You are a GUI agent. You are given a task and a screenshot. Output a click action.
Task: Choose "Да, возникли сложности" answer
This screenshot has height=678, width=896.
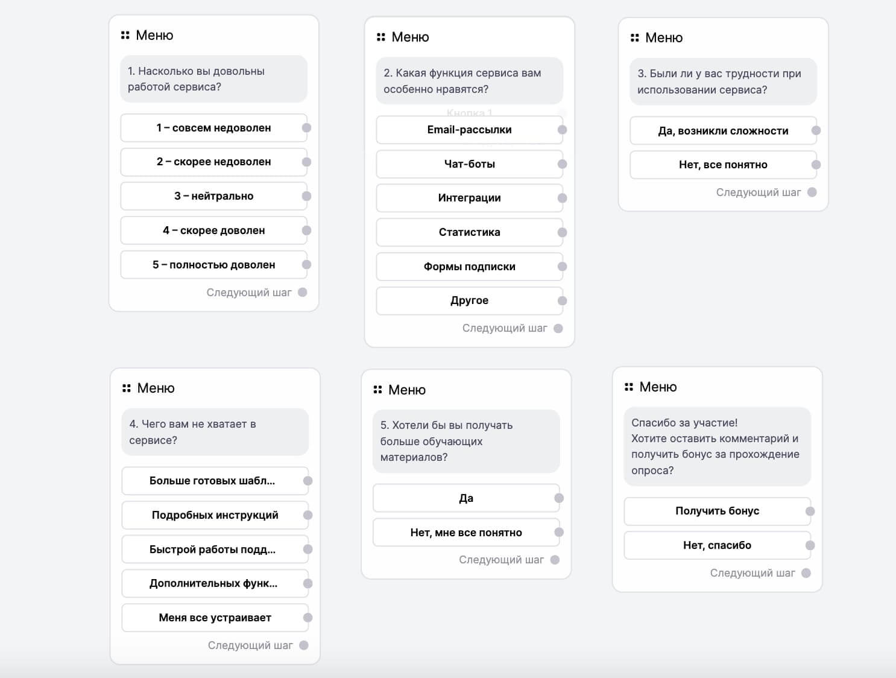[724, 131]
